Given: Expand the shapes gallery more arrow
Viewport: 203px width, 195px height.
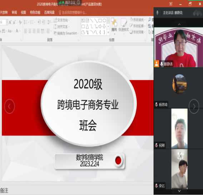Looking at the screenshot, I should coord(108,32).
